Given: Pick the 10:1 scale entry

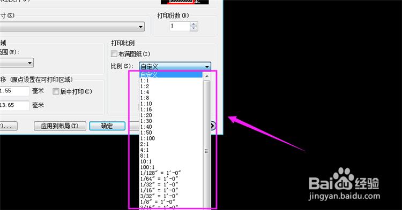Looking at the screenshot, I should click(x=171, y=161).
